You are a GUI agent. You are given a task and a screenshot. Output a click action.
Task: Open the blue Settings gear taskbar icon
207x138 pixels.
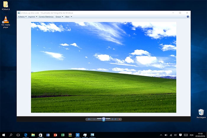[x=77, y=135]
